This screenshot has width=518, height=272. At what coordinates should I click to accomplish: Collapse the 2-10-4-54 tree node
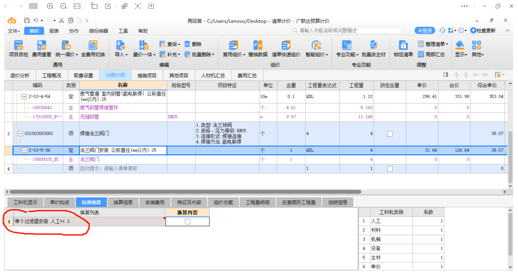24,96
